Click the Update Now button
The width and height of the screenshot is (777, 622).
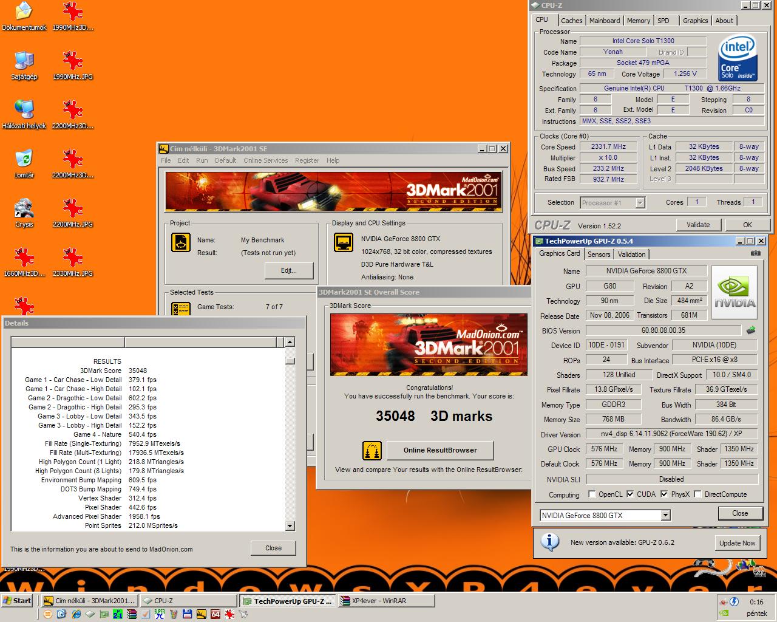737,543
